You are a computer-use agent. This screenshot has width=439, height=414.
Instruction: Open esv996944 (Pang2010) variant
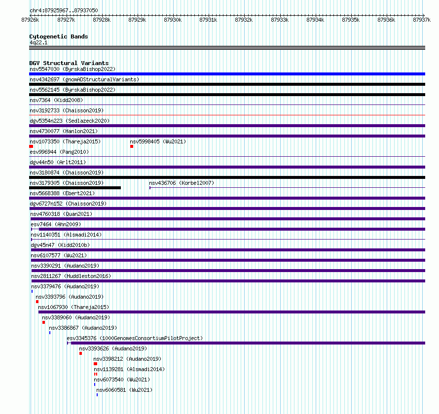coord(59,152)
